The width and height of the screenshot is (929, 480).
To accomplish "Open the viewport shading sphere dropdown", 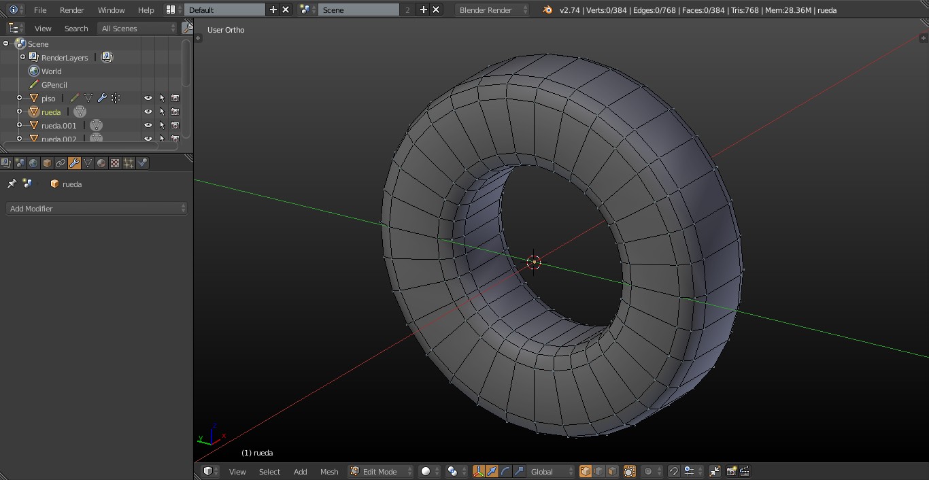I will 430,471.
